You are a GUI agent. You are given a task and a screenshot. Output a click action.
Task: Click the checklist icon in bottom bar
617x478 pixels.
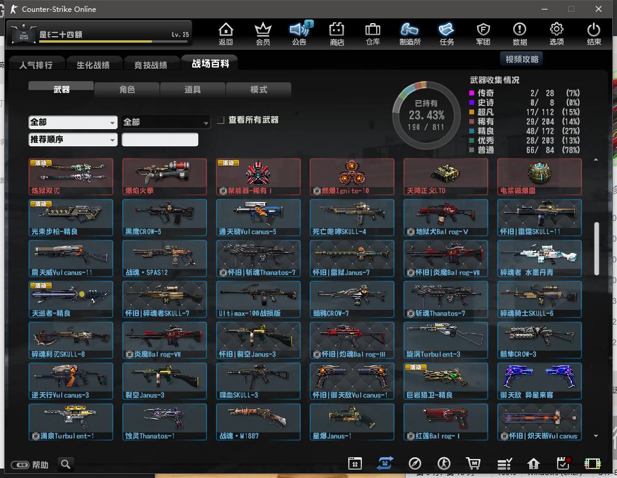pos(504,464)
